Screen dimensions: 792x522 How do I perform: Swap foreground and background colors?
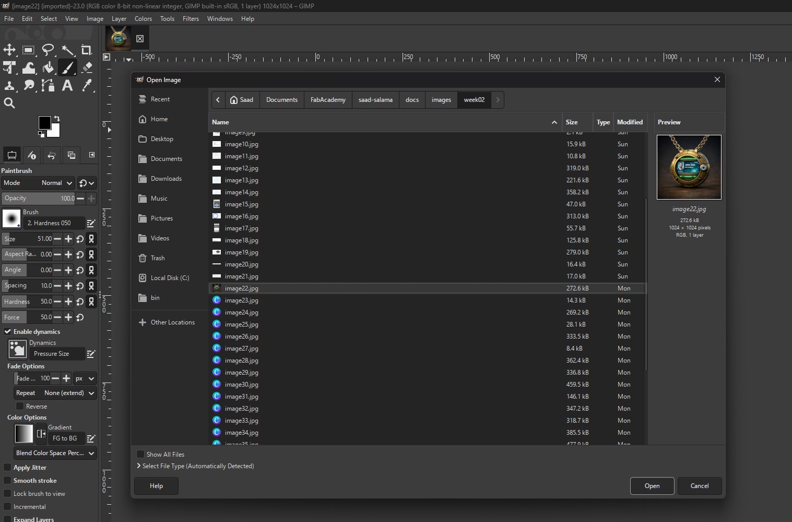pos(57,119)
